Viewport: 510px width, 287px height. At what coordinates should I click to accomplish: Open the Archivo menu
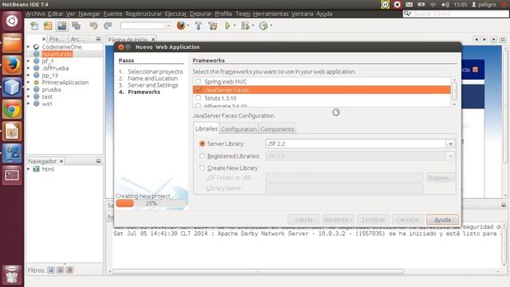(x=35, y=14)
